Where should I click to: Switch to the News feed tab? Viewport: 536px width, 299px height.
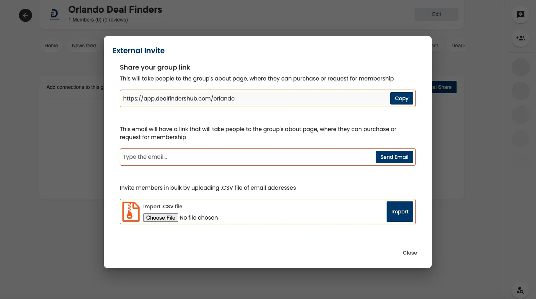pyautogui.click(x=84, y=46)
